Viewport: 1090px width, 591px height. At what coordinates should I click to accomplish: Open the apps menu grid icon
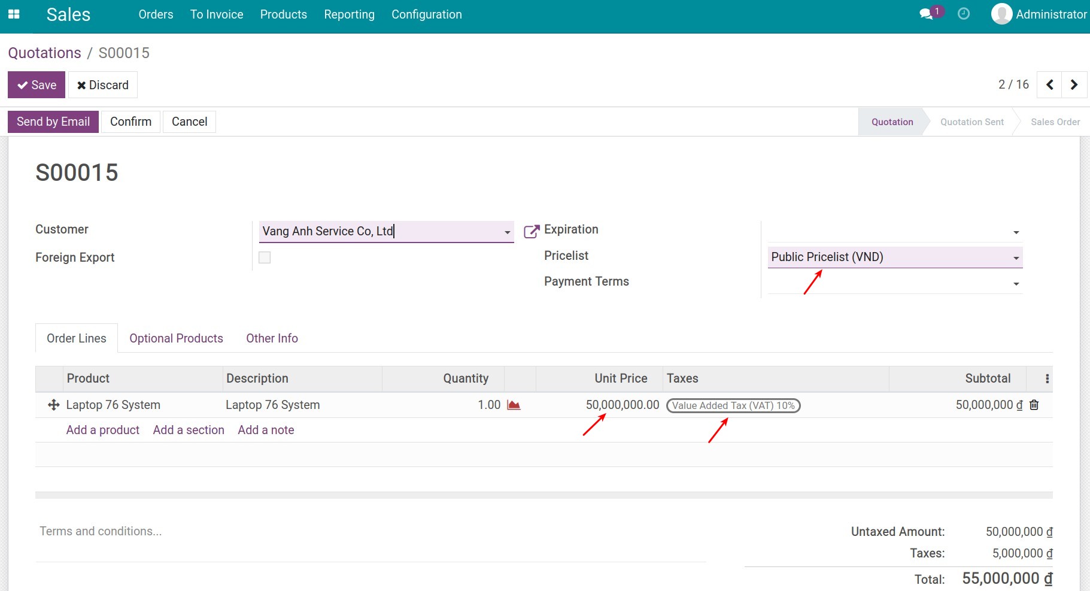tap(15, 14)
